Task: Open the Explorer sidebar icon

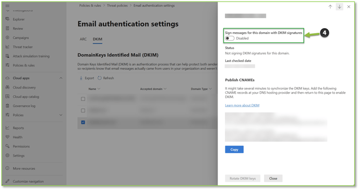Action: (x=7, y=19)
